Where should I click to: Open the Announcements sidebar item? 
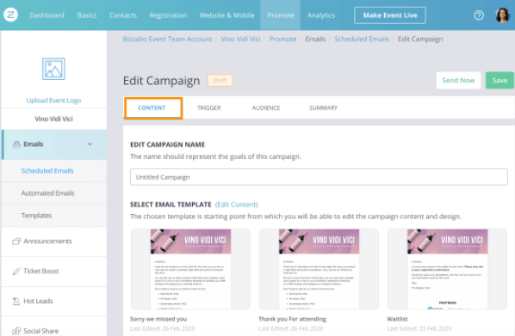pos(54,241)
